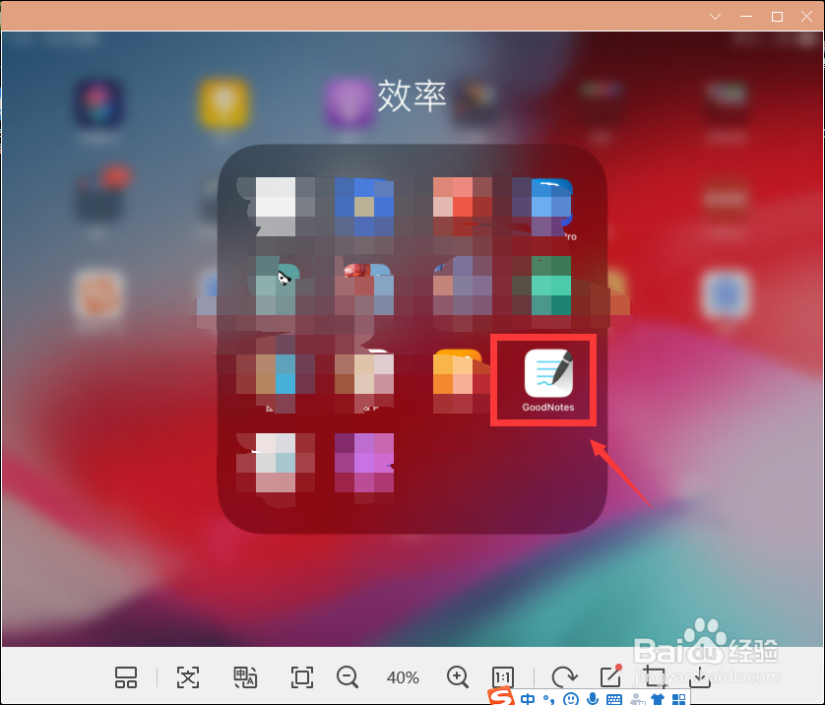Zoom out with the minus magnifier
Screen dimensions: 825x705
[348, 677]
